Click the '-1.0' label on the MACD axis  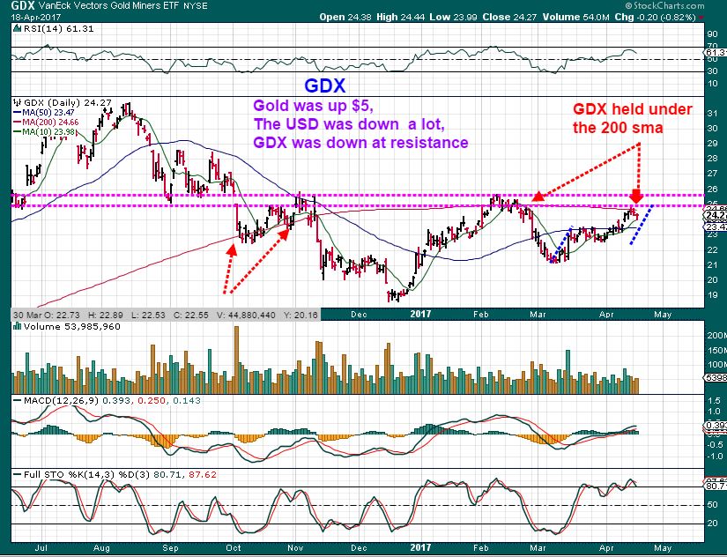pyautogui.click(x=716, y=456)
